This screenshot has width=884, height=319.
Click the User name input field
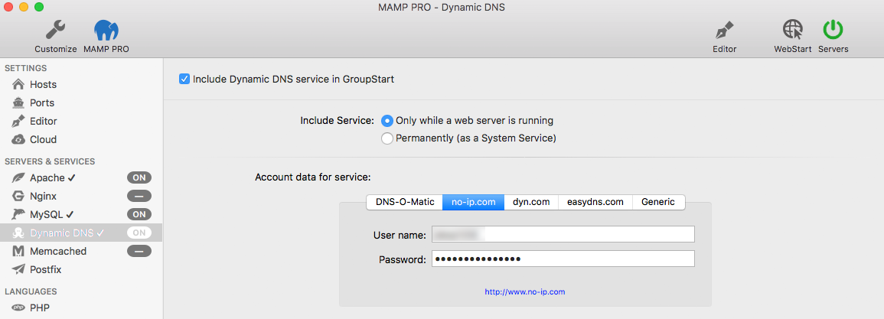pos(563,234)
